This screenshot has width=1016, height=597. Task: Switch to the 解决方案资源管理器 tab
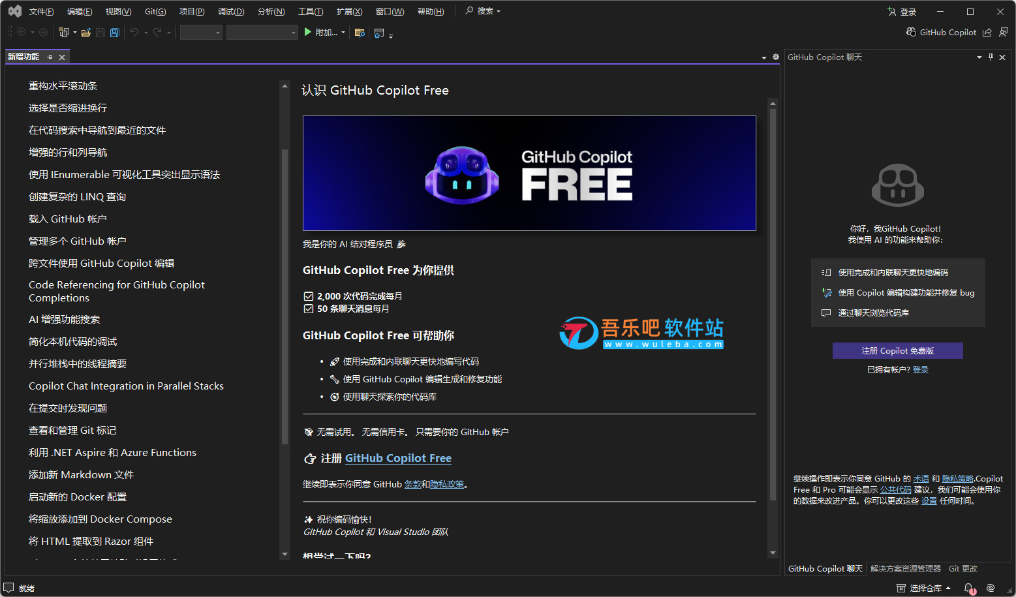click(x=905, y=569)
